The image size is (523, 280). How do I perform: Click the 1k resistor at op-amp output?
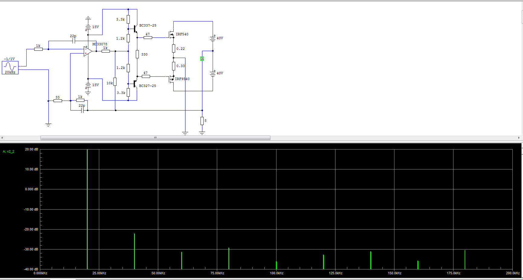106,51
